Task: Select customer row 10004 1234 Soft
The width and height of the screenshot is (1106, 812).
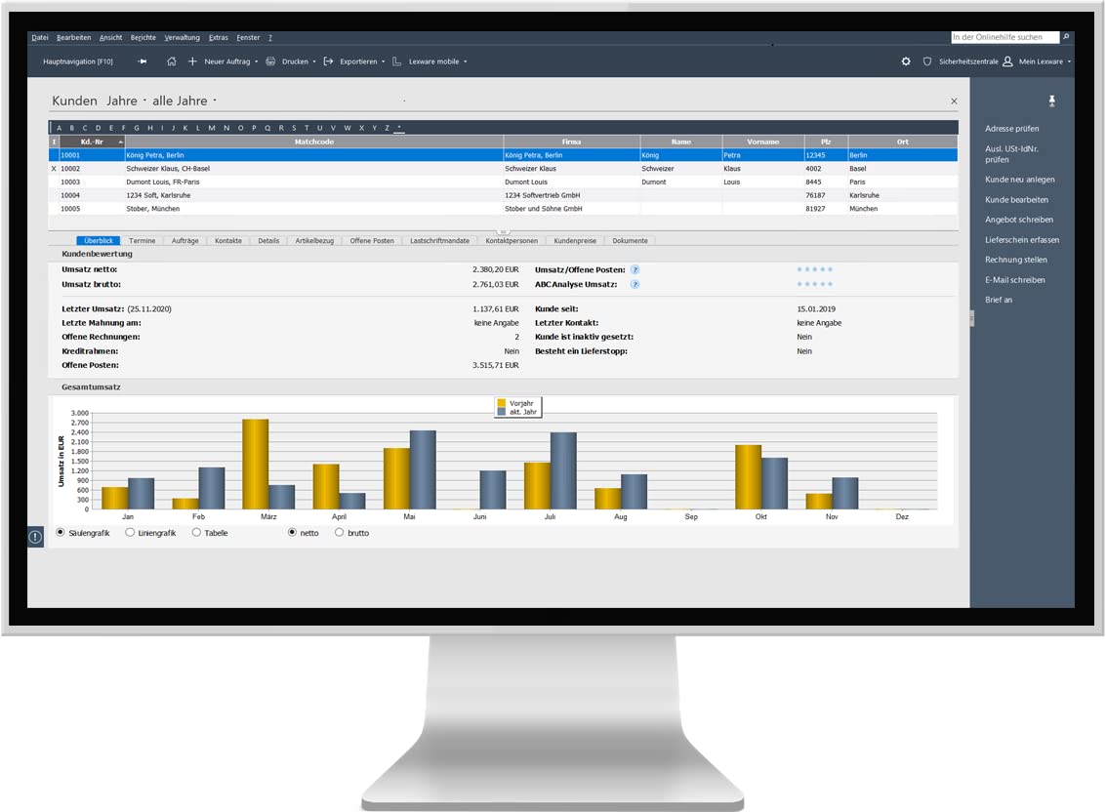Action: [503, 195]
